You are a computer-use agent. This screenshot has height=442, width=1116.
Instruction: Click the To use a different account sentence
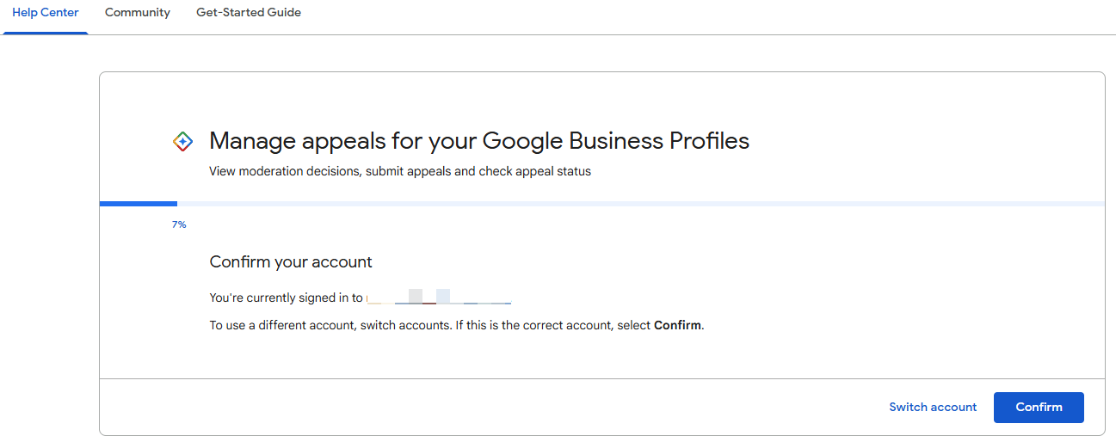tap(457, 326)
